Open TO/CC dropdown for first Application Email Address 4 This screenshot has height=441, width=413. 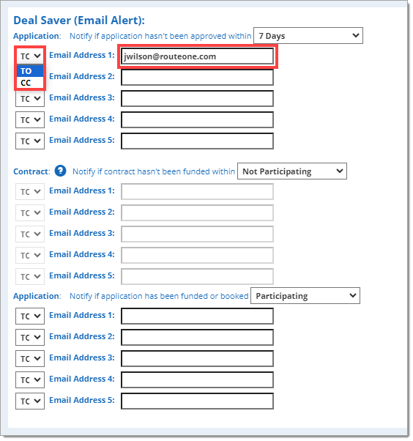30,120
